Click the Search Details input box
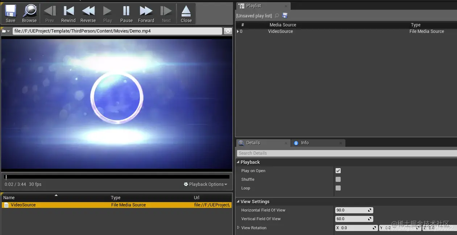 [346, 153]
